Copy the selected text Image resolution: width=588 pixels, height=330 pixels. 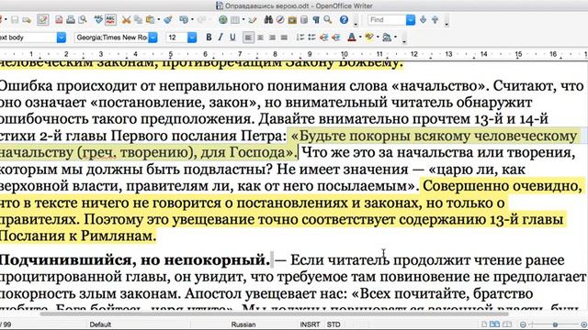(x=138, y=20)
